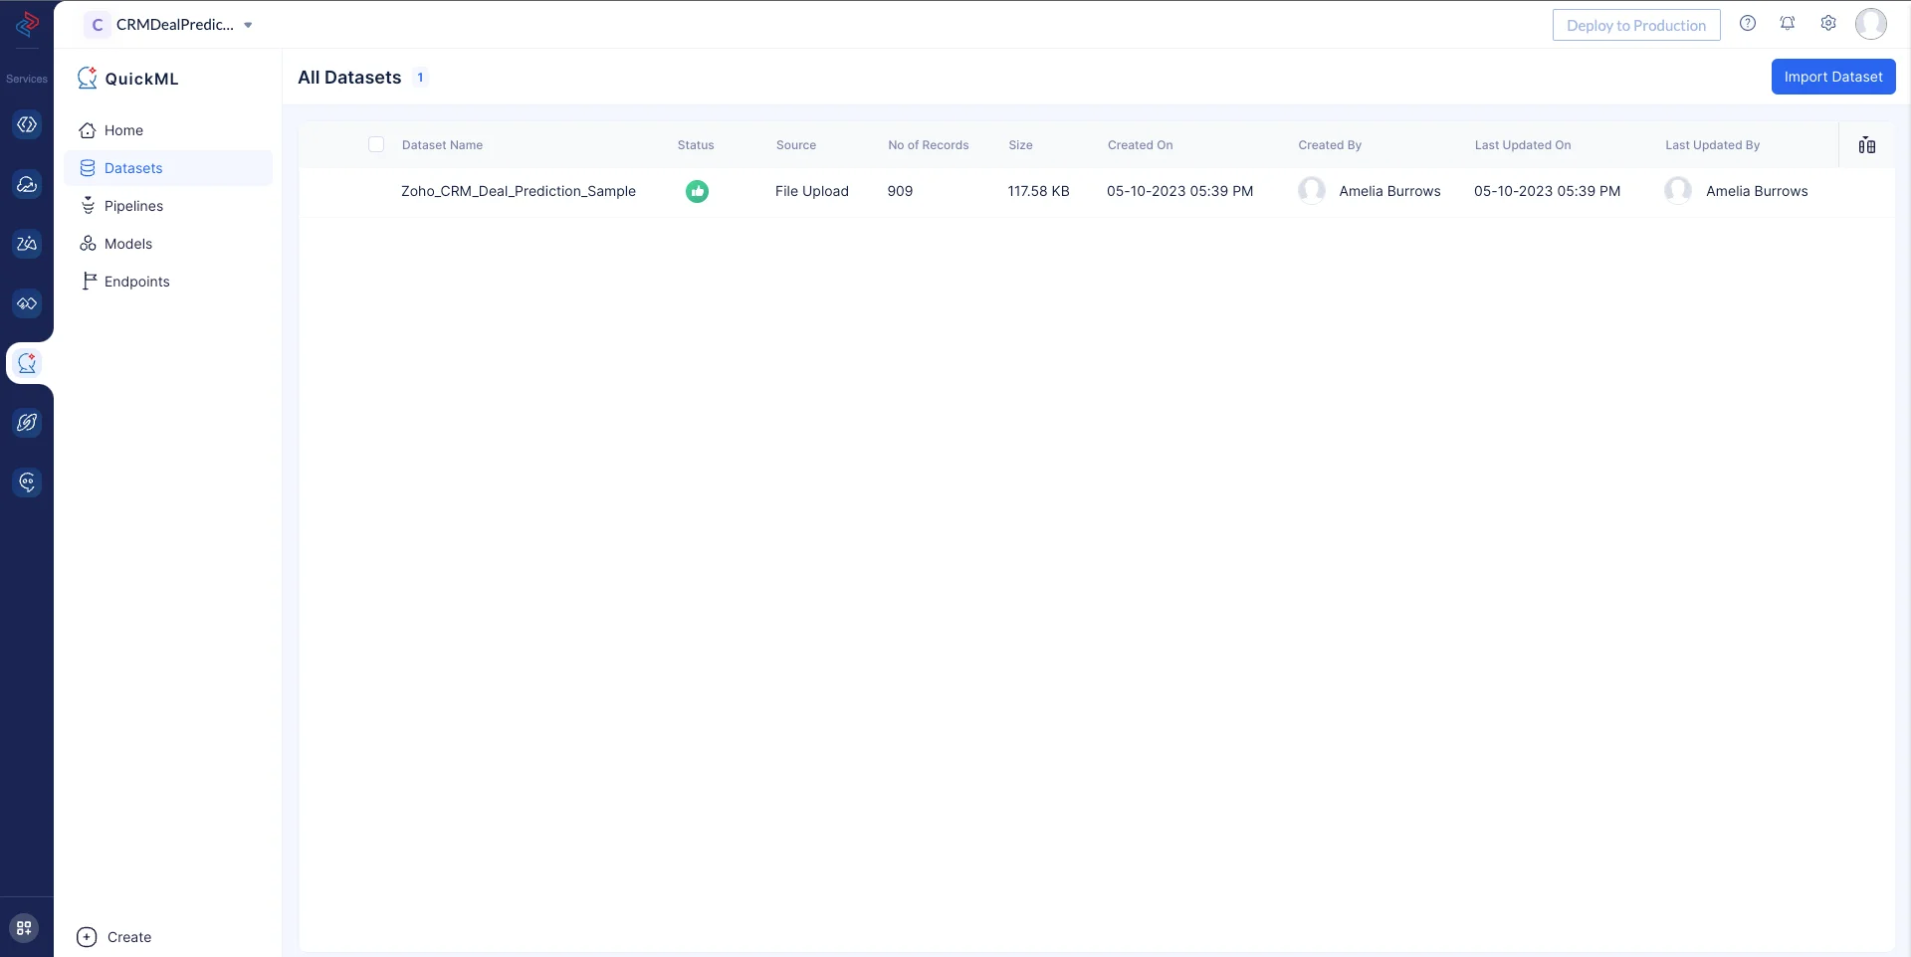Click the Size column header
The height and width of the screenshot is (957, 1911).
click(1020, 145)
